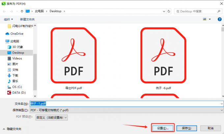This screenshot has height=134, width=224.
Task: Open the 保存类型 dropdown
Action: [126, 110]
